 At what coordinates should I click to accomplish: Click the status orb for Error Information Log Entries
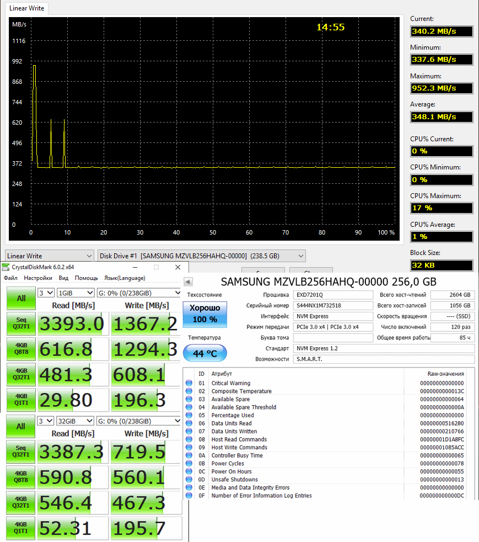pos(189,495)
